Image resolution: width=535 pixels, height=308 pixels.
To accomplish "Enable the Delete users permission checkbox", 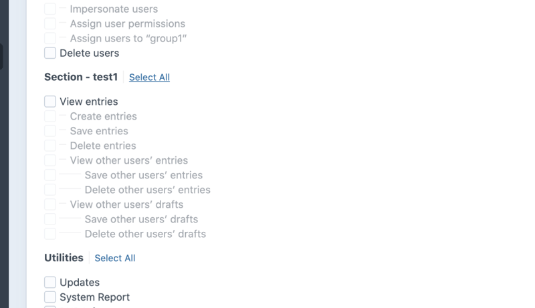I will (50, 53).
